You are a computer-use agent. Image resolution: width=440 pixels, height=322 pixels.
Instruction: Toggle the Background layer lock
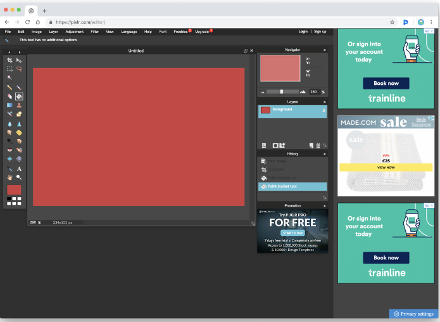coord(324,110)
